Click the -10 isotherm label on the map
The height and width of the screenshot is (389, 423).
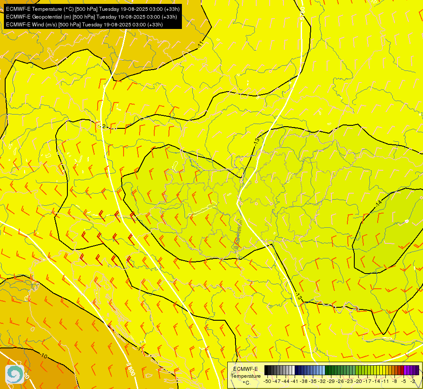point(44,356)
